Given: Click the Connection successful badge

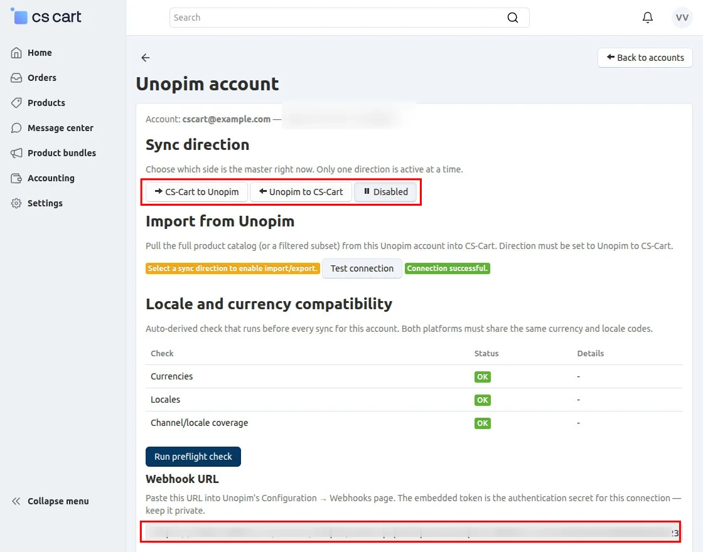Looking at the screenshot, I should tap(447, 268).
